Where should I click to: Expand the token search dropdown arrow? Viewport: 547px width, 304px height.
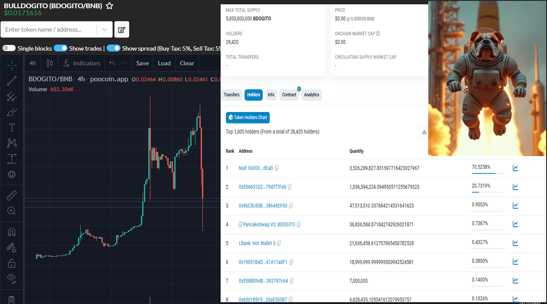[x=104, y=29]
